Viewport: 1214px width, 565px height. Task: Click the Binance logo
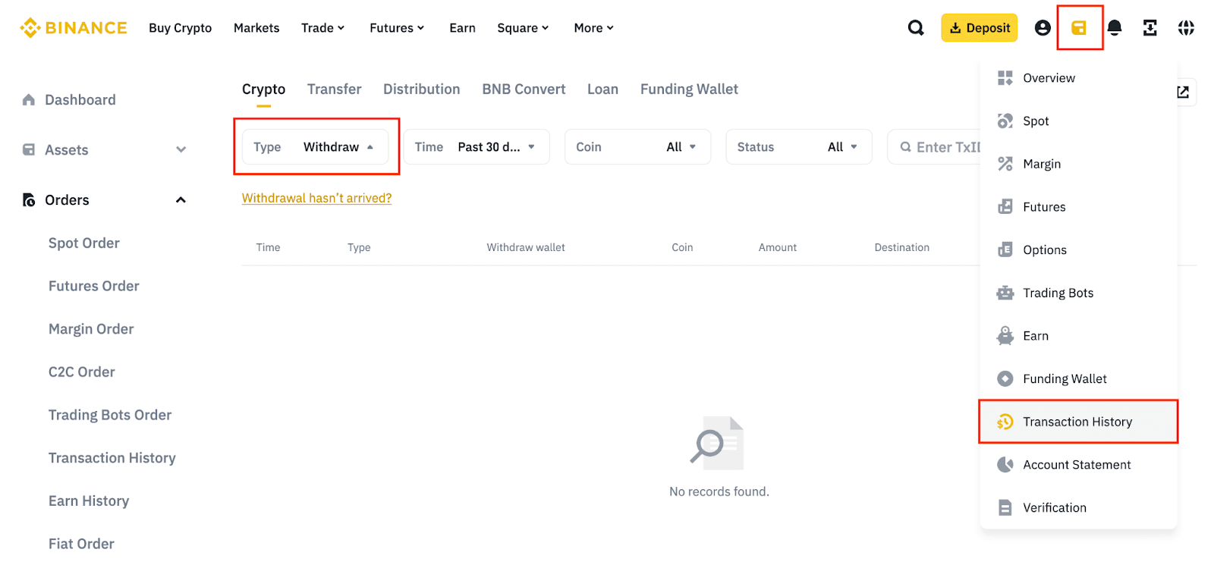tap(74, 28)
